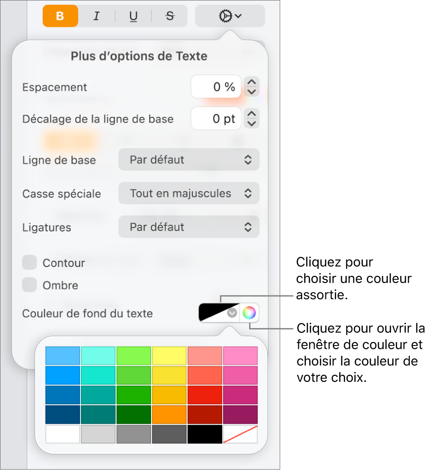Increase the Espacement value with the stepper
Image resolution: width=431 pixels, height=470 pixels.
(251, 82)
